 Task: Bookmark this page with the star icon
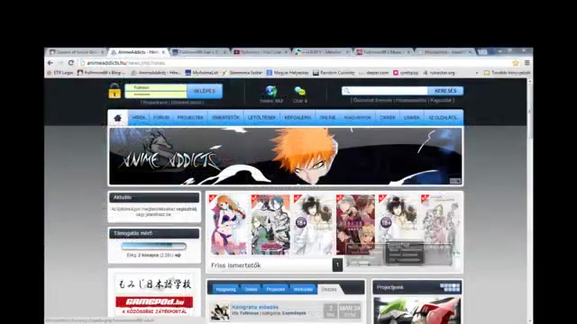pyautogui.click(x=516, y=63)
